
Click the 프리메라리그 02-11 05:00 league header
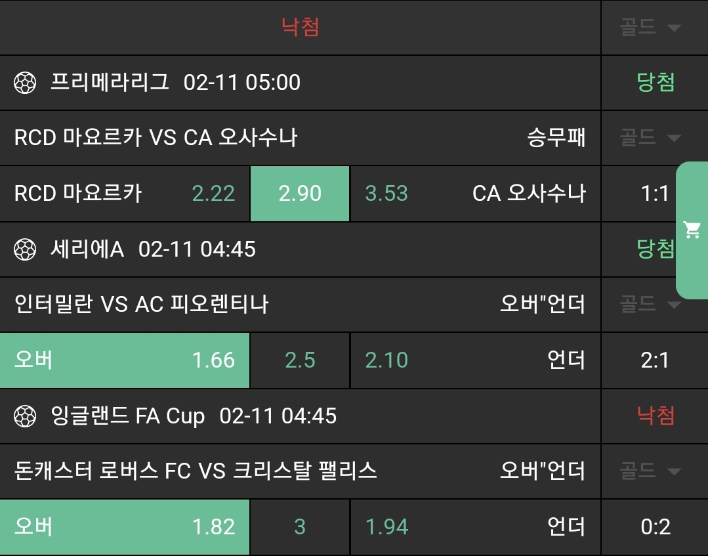tap(175, 83)
